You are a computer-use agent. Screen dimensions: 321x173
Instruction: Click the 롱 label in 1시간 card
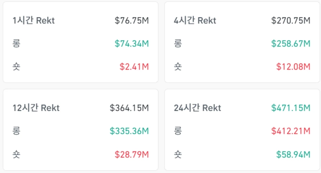(x=16, y=44)
